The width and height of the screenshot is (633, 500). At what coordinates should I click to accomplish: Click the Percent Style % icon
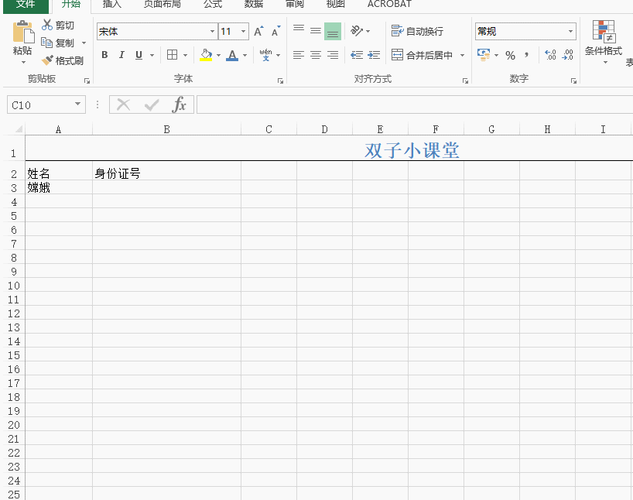pos(510,55)
